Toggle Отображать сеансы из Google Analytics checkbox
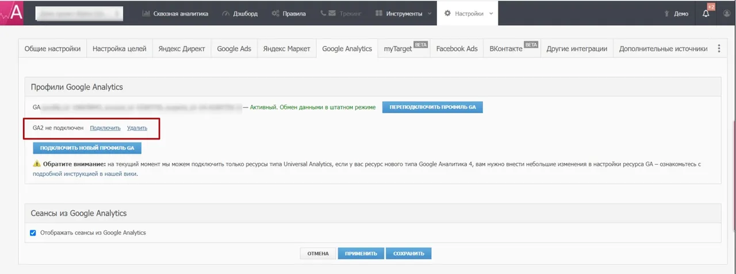This screenshot has width=736, height=274. (33, 233)
